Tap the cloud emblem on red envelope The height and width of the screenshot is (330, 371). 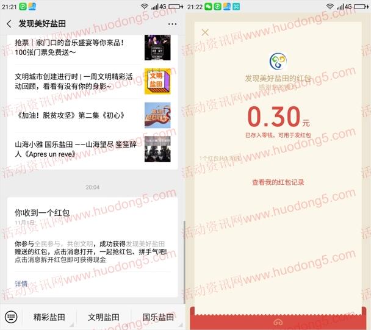278,322
